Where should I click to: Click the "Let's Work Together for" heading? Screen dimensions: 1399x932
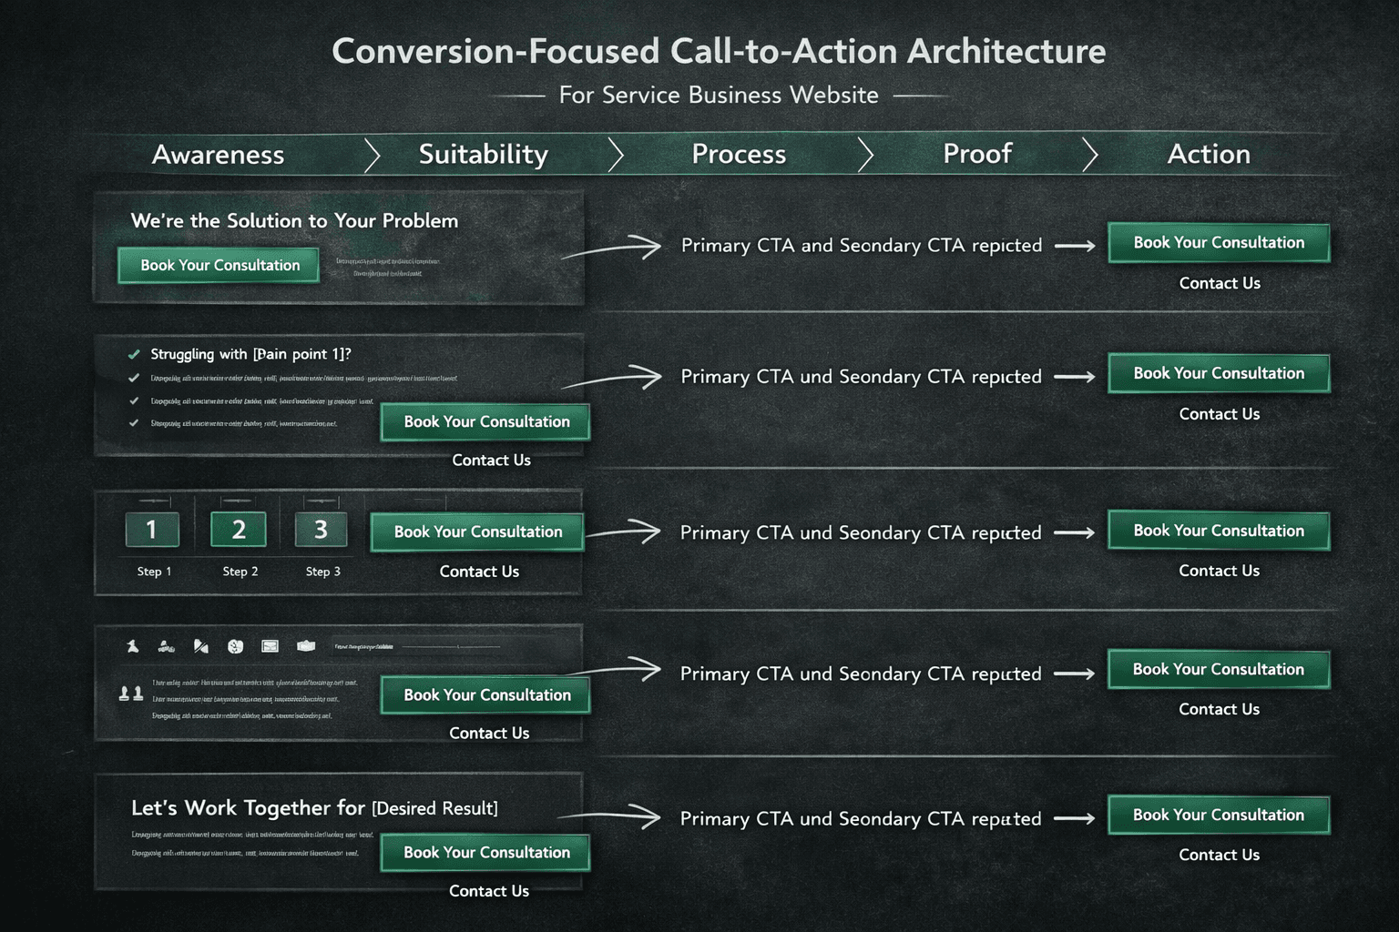[248, 808]
